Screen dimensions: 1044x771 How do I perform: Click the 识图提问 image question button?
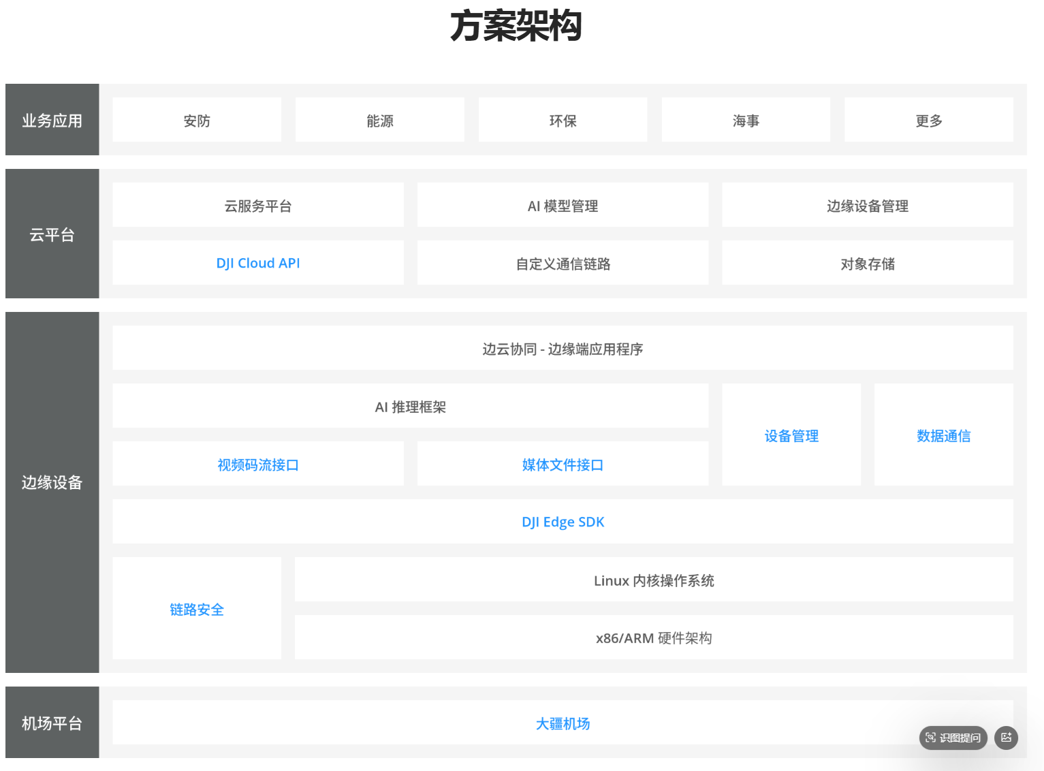[953, 738]
